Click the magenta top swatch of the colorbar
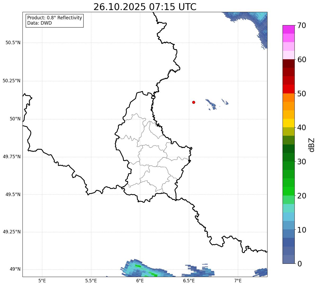 288,29
